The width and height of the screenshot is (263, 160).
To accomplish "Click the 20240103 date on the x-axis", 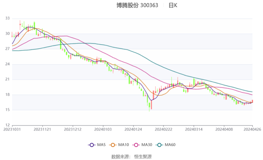I will pos(103,129).
